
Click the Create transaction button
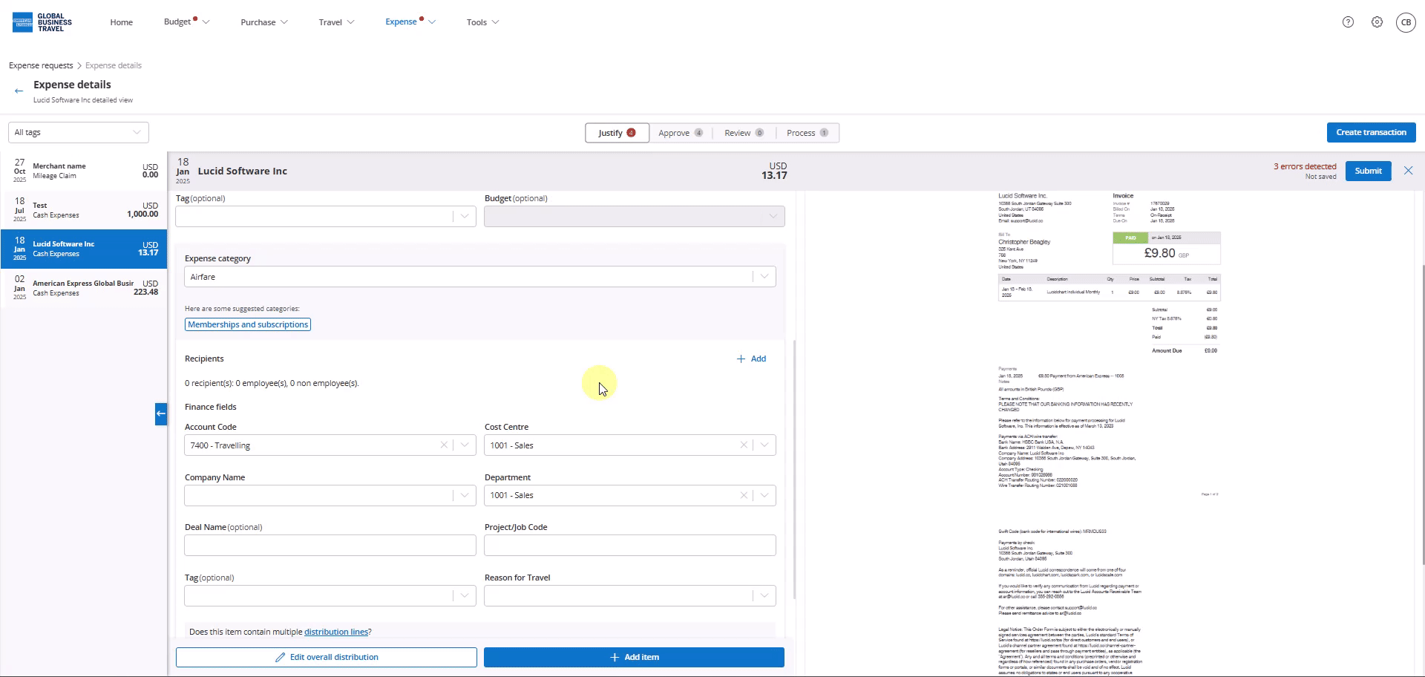click(1371, 132)
